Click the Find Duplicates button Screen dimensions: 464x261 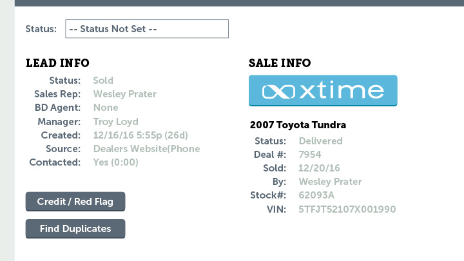(75, 229)
